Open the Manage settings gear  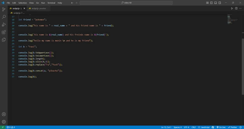[4, 122]
